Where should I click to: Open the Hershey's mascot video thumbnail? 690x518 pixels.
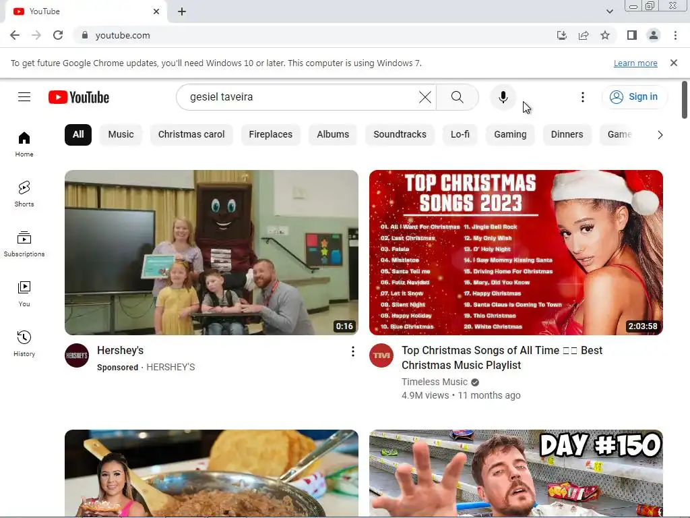click(x=211, y=252)
